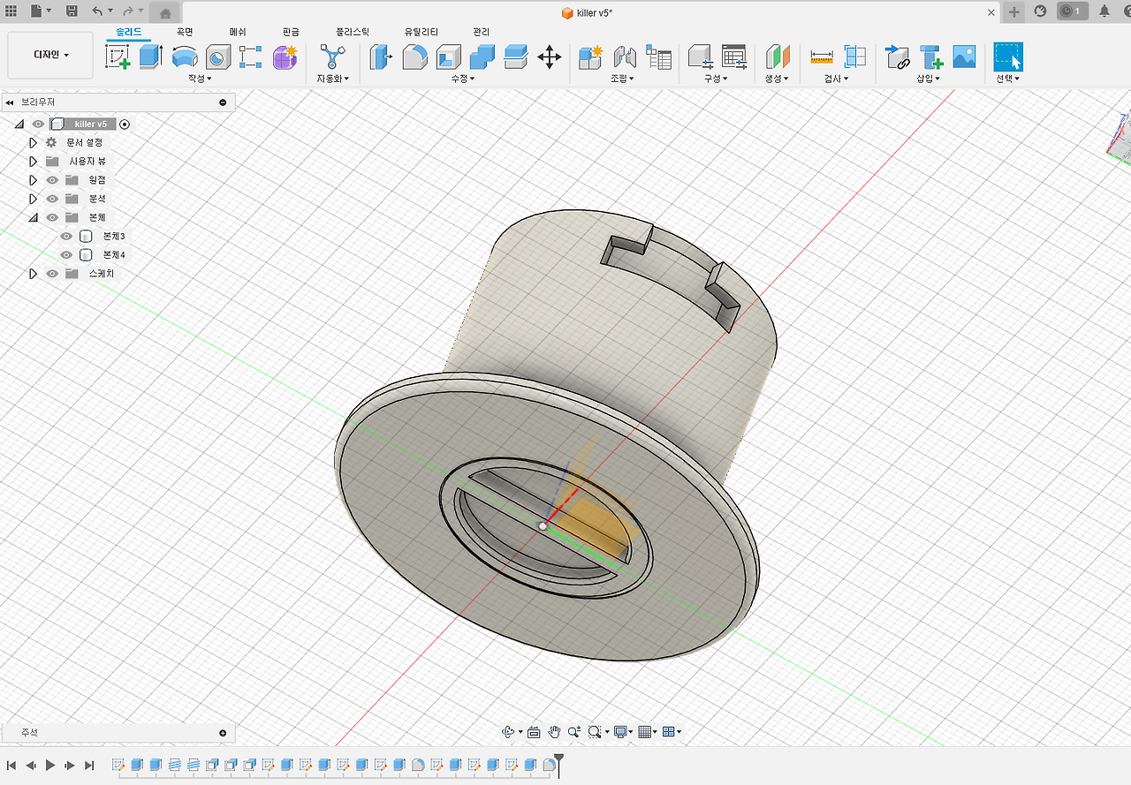Click the Automate (자동화) icon
This screenshot has width=1131, height=785.
click(333, 57)
